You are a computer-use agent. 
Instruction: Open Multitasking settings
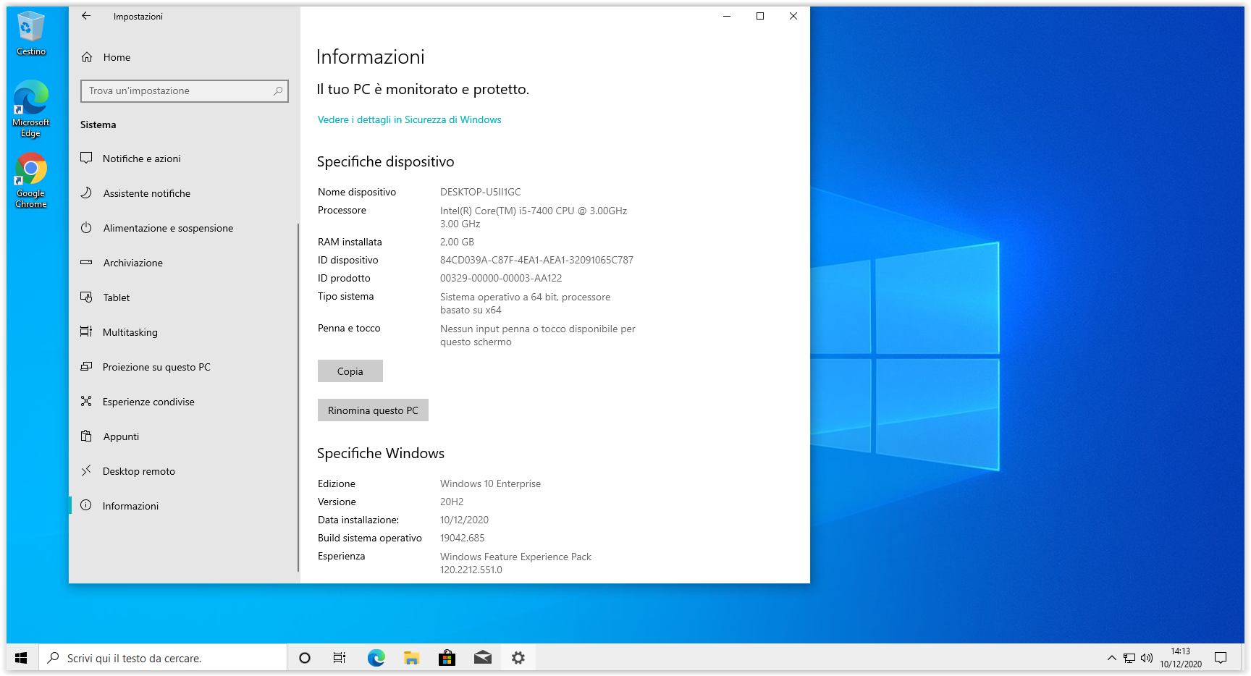(x=184, y=332)
